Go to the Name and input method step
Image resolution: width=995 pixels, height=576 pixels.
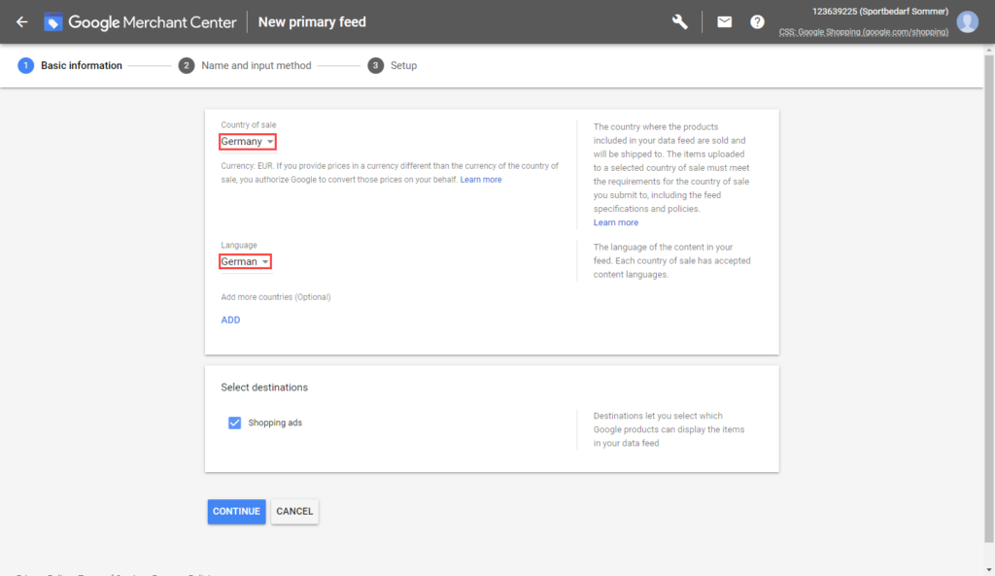coord(256,65)
